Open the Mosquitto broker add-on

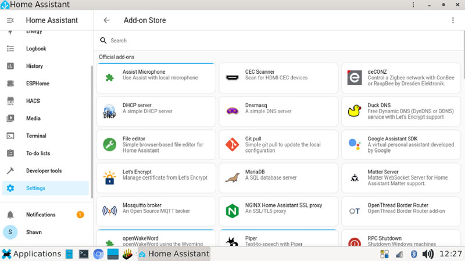156,211
